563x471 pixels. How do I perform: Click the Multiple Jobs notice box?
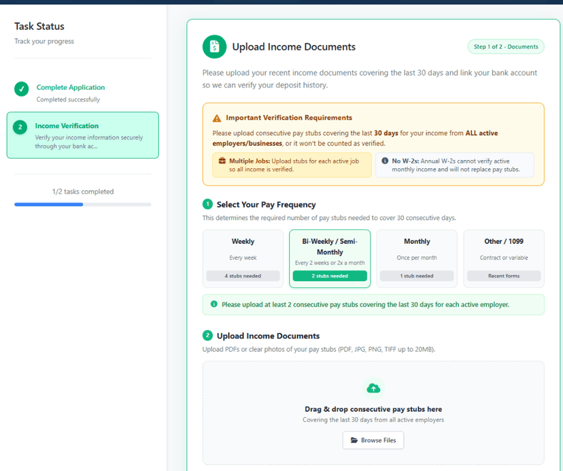tap(292, 165)
